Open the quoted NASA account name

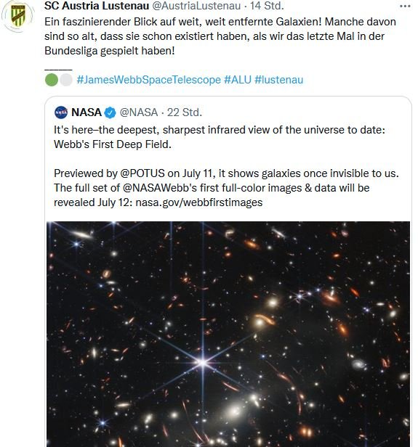click(87, 112)
